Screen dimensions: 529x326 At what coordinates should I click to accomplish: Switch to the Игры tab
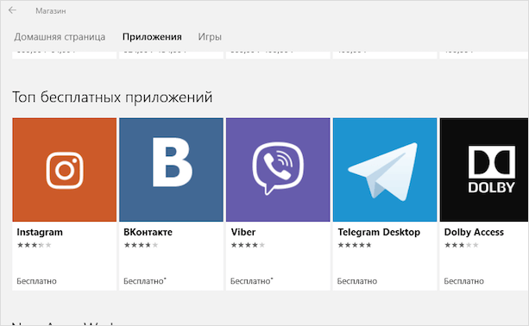coord(210,37)
